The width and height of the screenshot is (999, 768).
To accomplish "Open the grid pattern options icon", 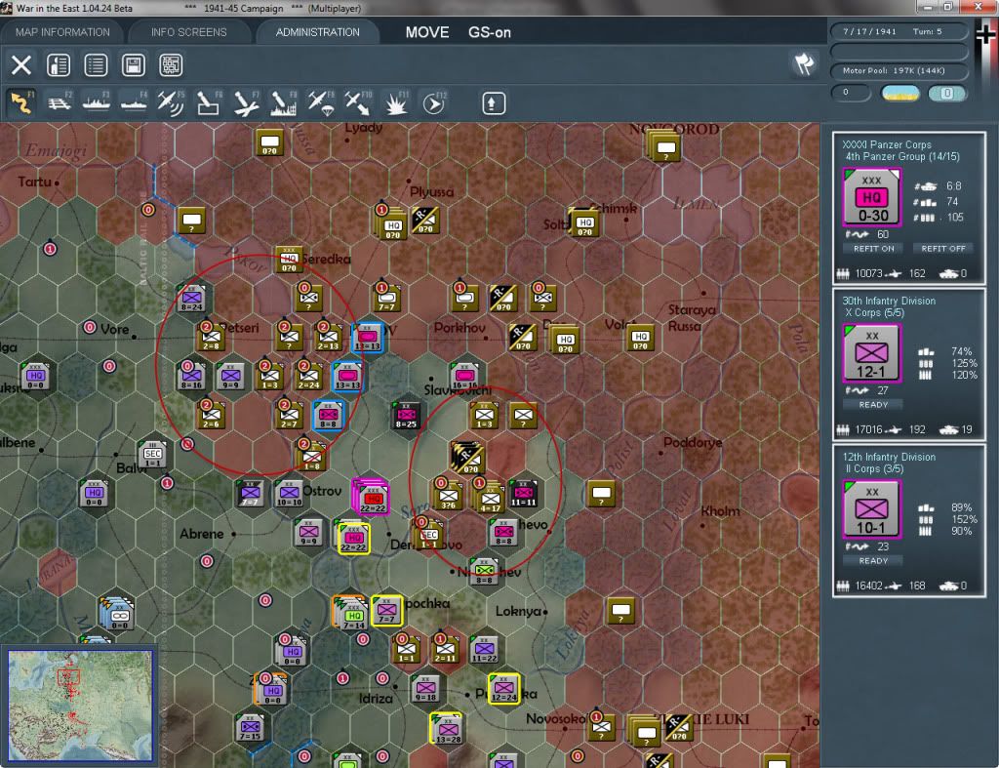I will [x=171, y=65].
